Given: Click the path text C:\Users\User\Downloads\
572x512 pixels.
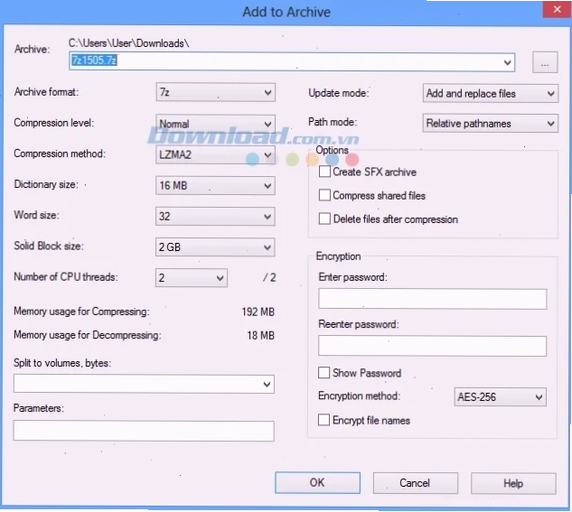Looking at the screenshot, I should pos(129,43).
